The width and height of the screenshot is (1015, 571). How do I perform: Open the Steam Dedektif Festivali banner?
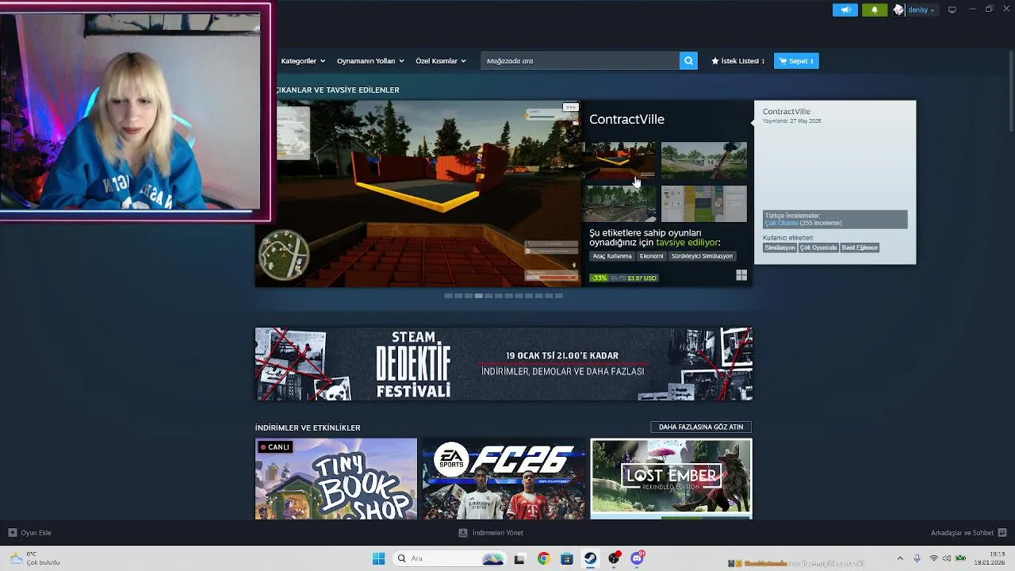pos(504,364)
